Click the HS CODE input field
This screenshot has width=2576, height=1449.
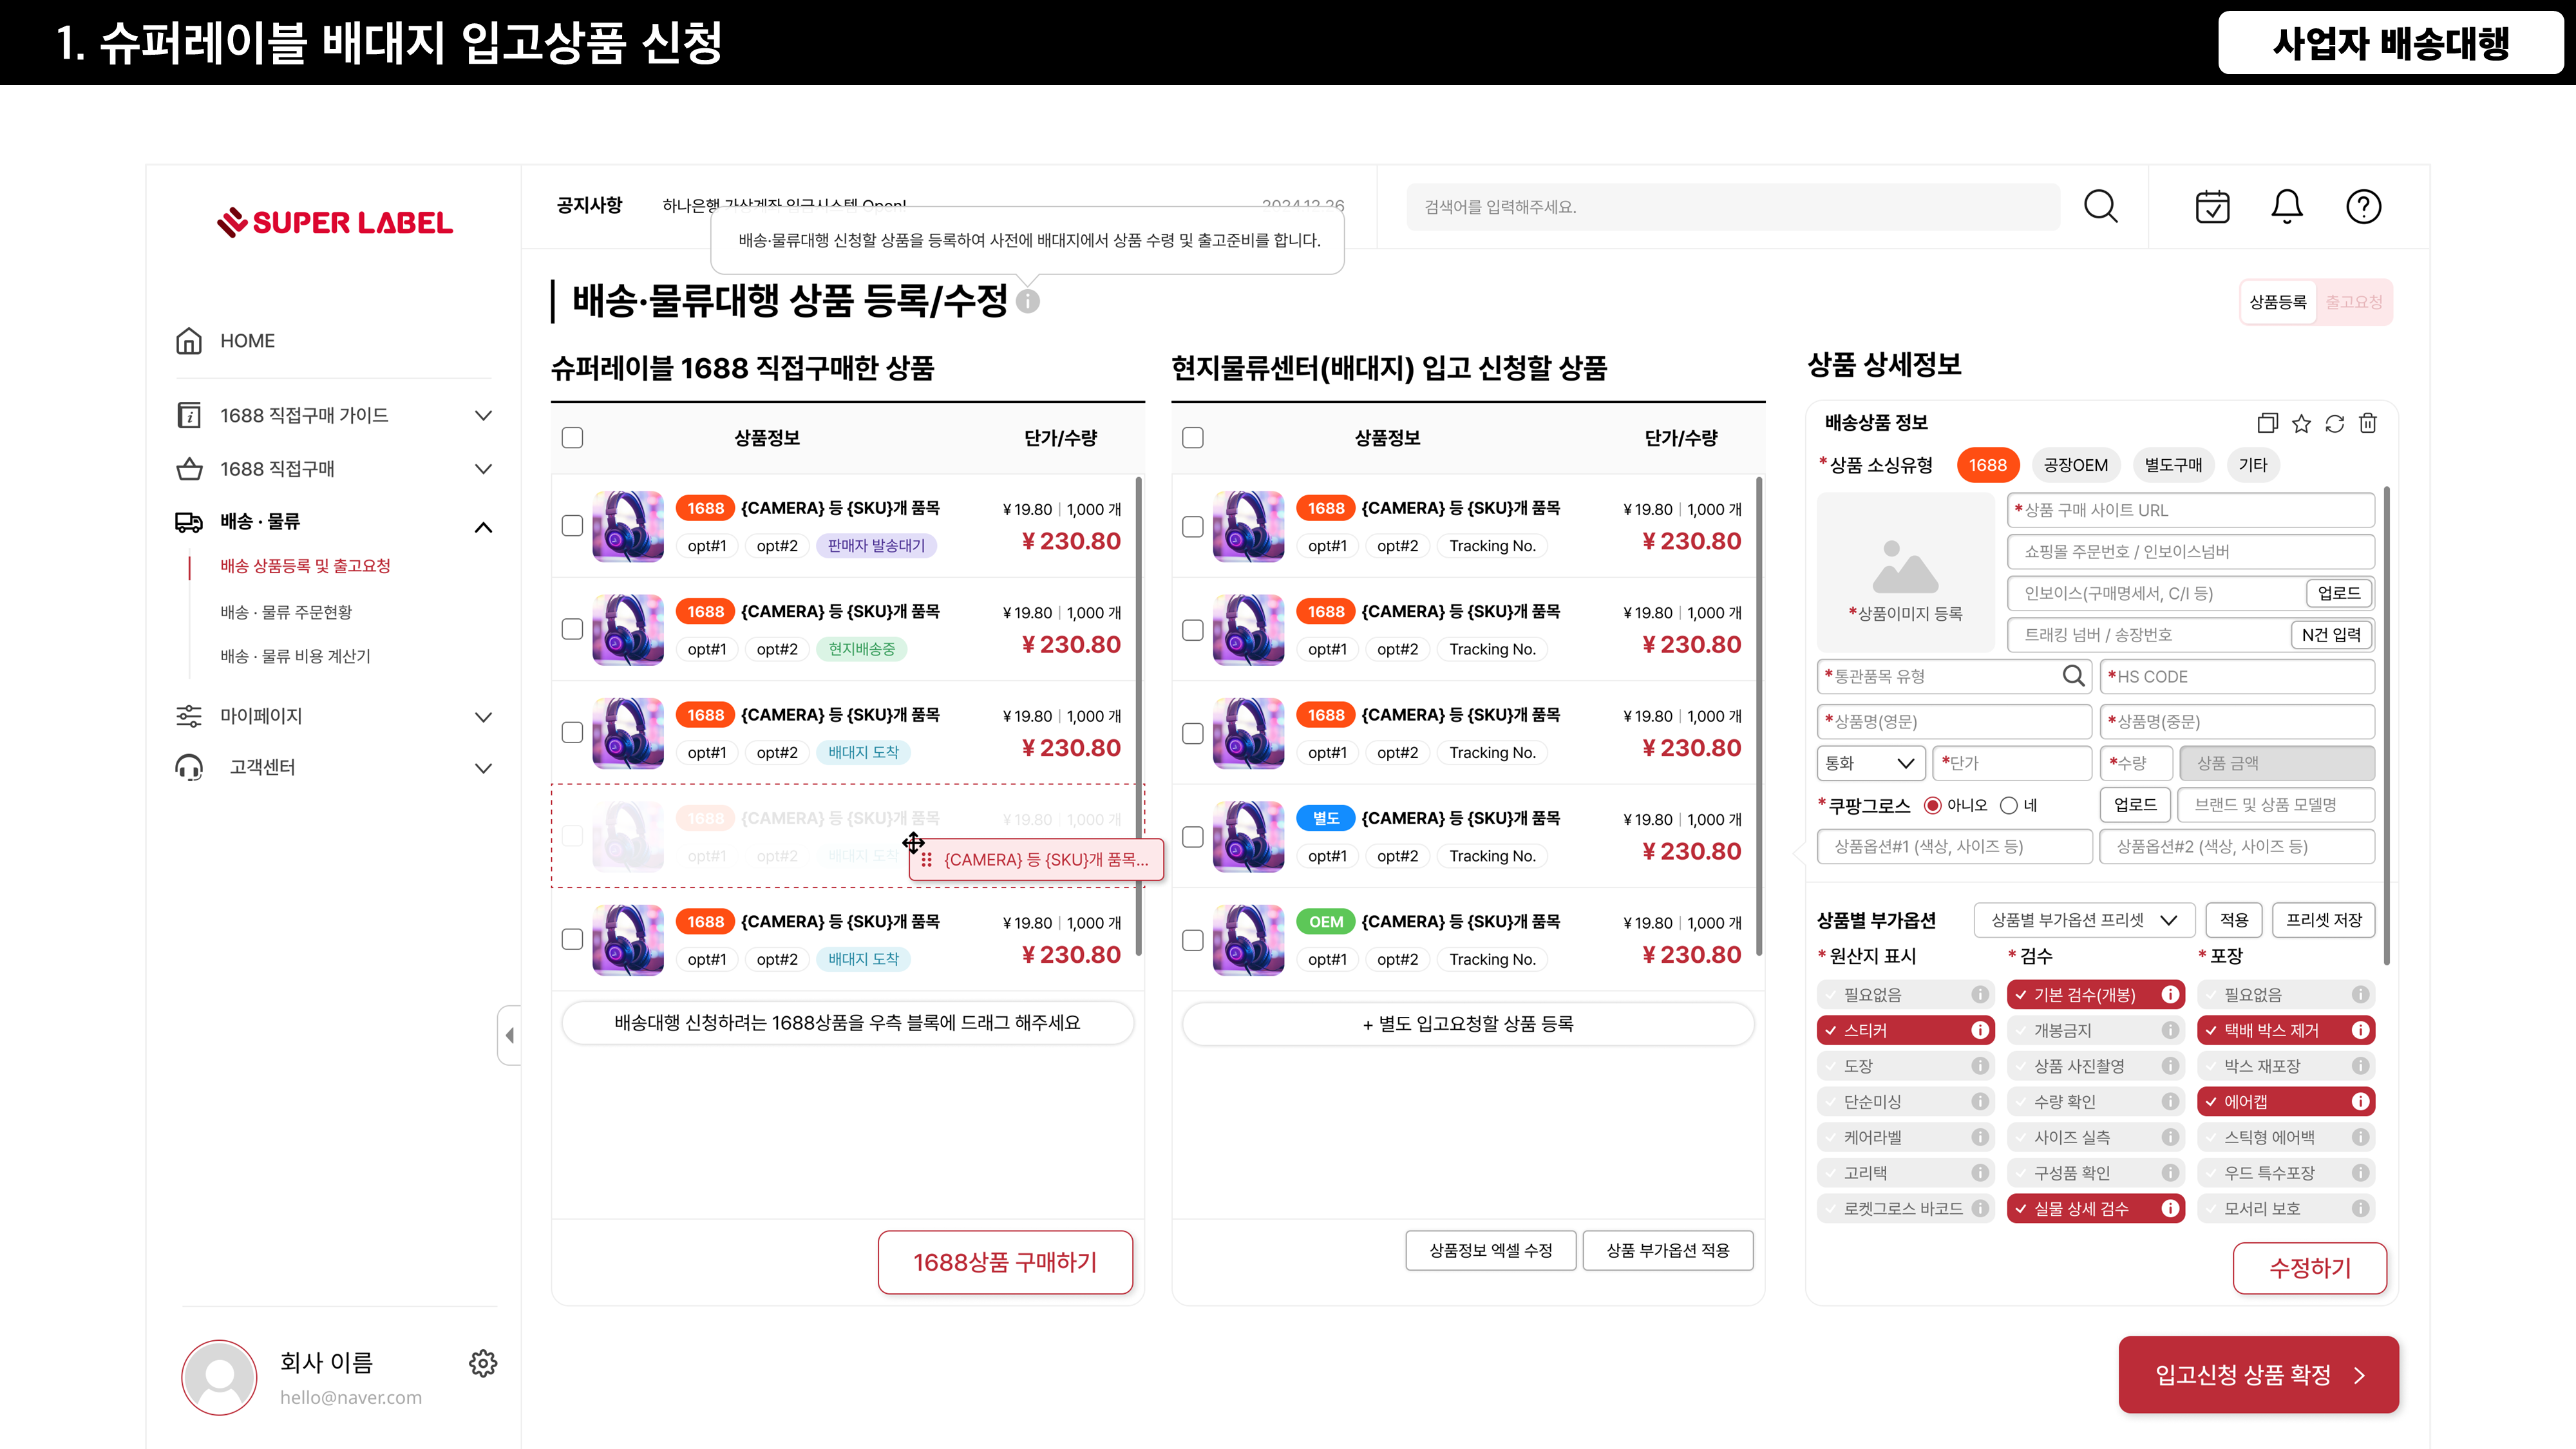[x=2237, y=676]
